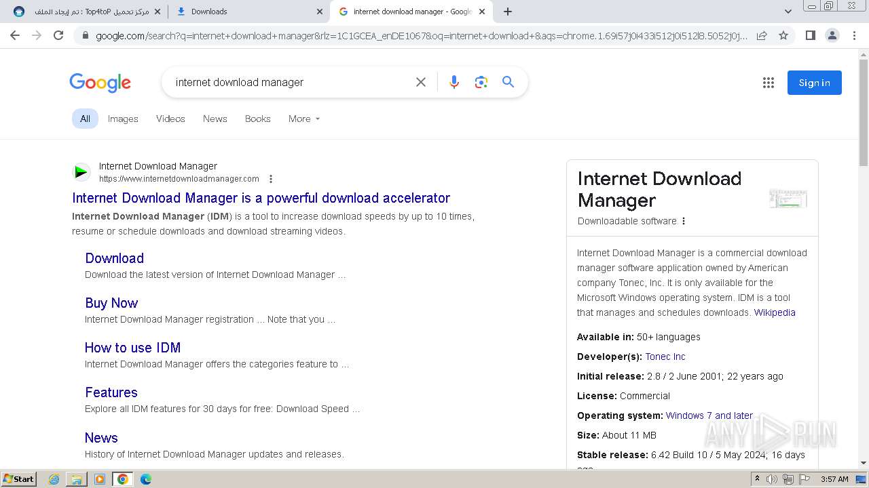Follow the Wikipedia link in knowledge panel

[775, 312]
